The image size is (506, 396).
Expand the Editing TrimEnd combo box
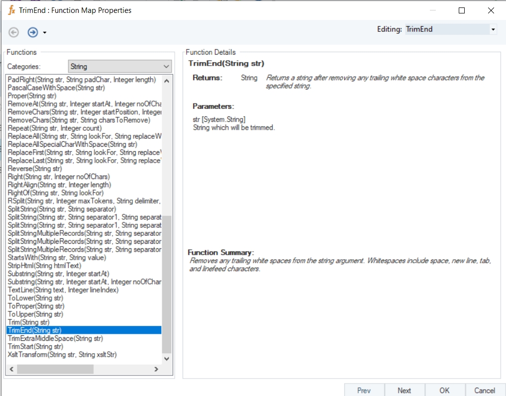coord(493,29)
